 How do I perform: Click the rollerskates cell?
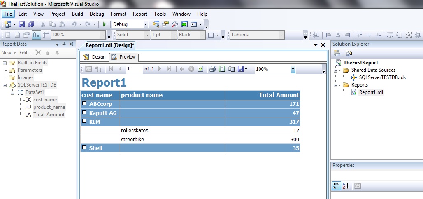172,131
